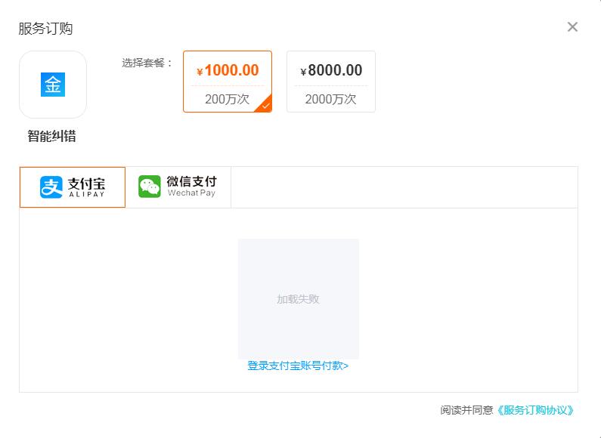This screenshot has width=601, height=438.
Task: Click the blue Alipay logo icon
Action: tap(51, 187)
